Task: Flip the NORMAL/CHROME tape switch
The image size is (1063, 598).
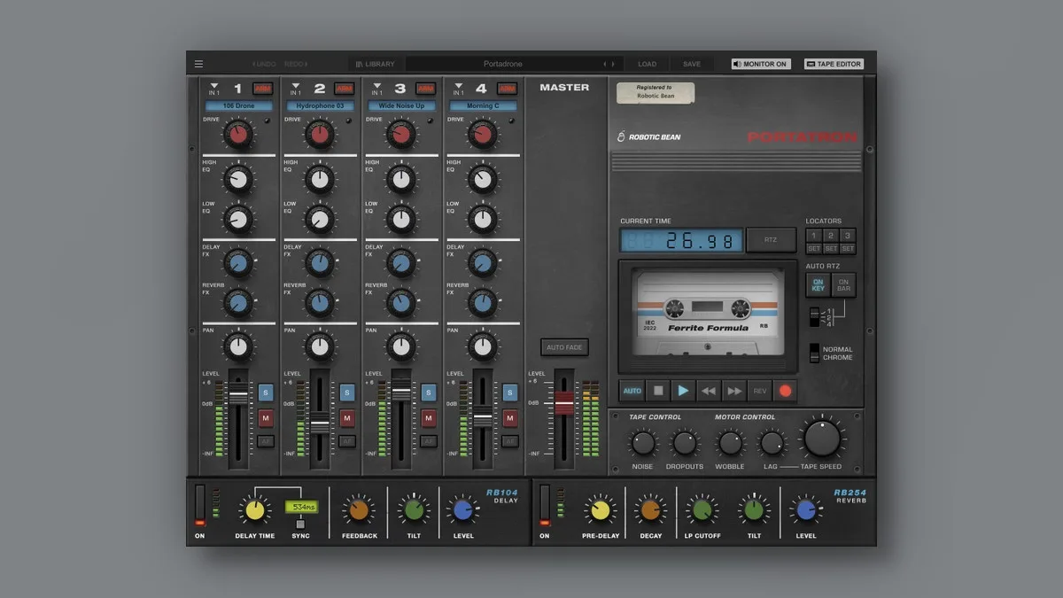Action: tap(813, 353)
